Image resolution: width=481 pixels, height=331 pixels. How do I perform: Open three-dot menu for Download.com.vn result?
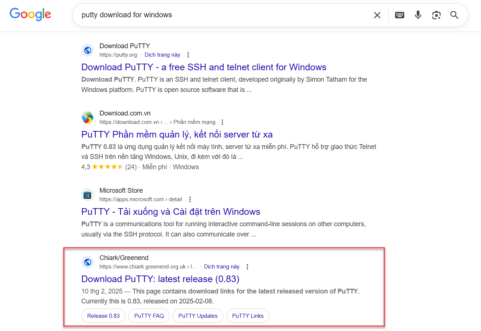(222, 122)
